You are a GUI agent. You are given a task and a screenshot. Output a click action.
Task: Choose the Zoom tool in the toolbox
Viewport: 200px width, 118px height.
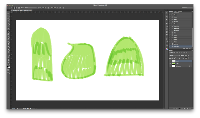click(8, 62)
